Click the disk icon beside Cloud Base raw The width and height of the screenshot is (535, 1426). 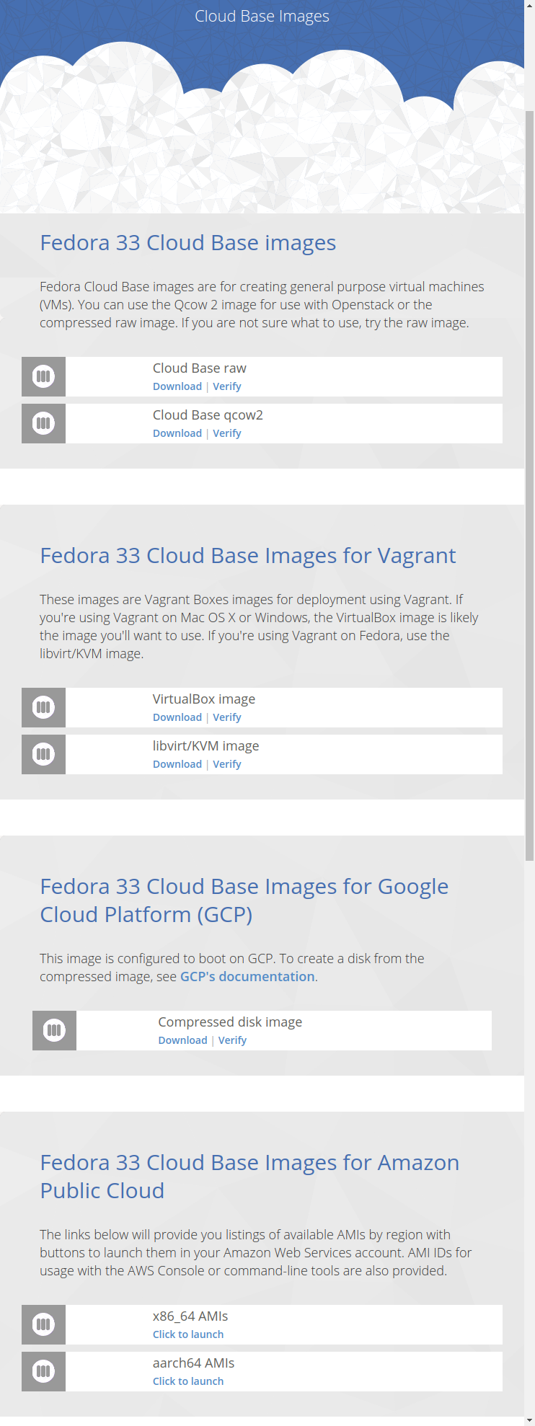[x=43, y=376]
